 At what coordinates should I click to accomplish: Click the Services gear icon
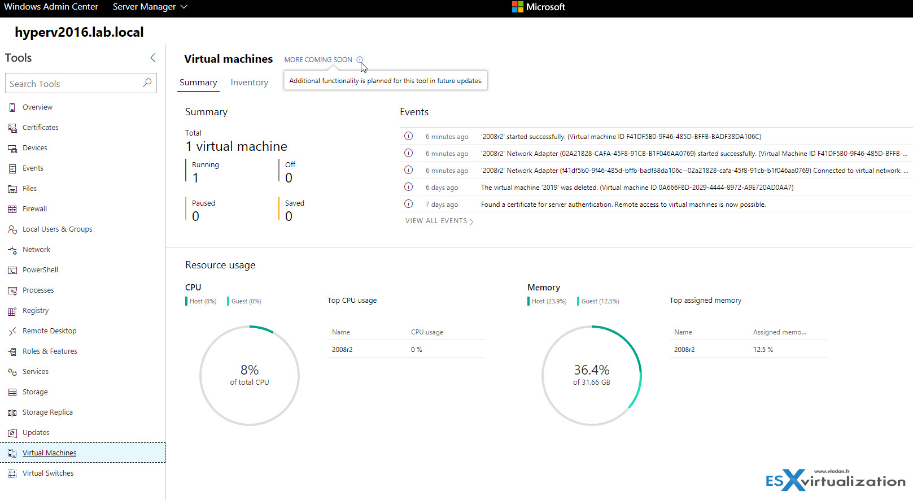[12, 372]
